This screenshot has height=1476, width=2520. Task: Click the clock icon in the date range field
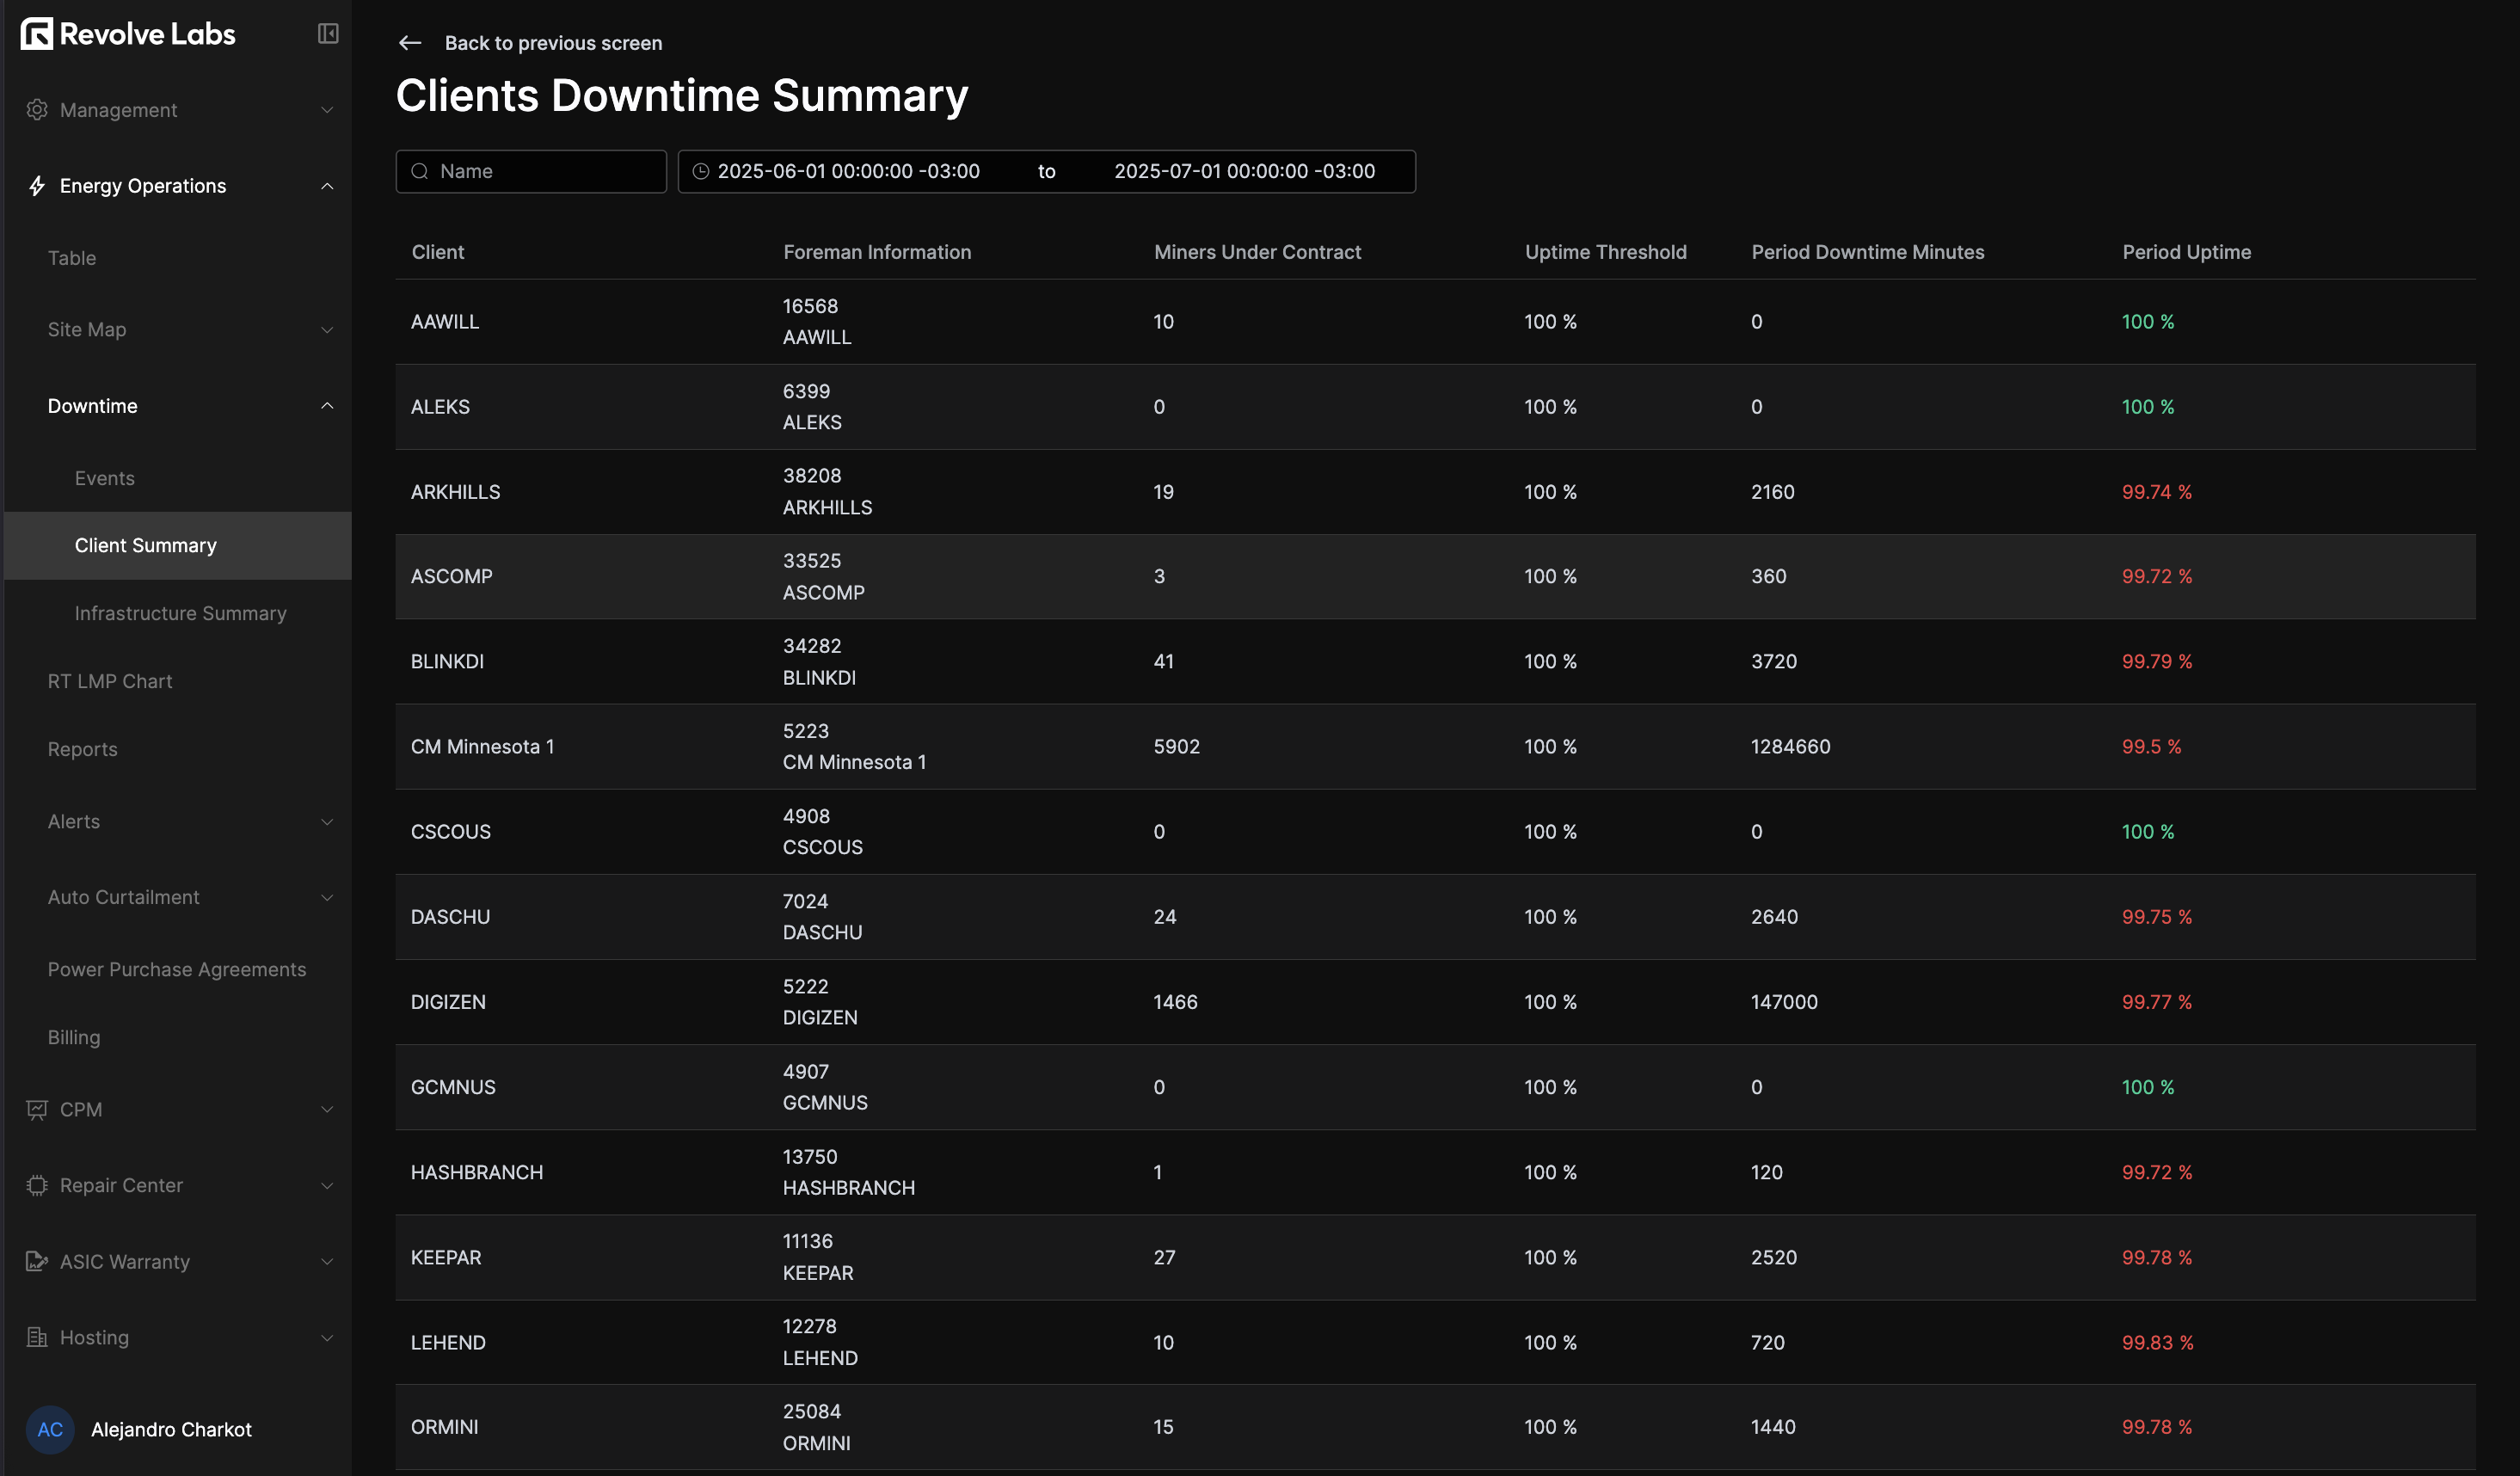[701, 171]
